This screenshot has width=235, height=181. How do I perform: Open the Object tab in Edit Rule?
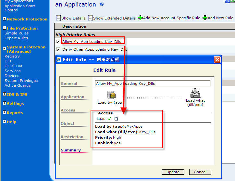[68, 123]
